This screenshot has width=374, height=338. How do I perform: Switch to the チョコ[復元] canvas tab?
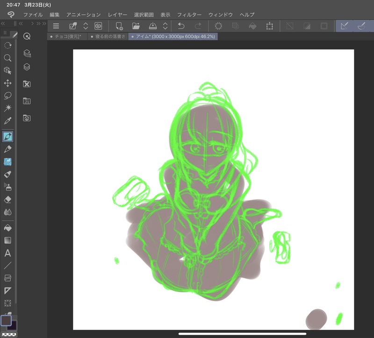coord(67,36)
